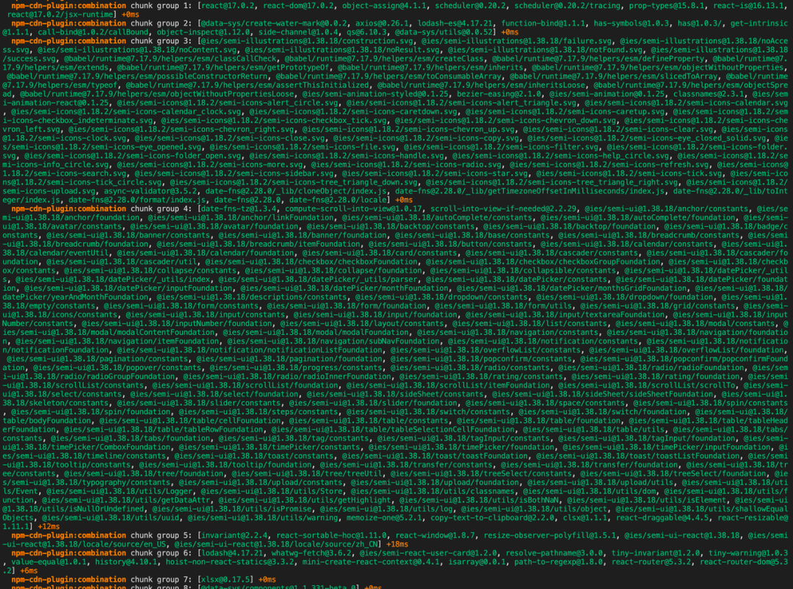The image size is (793, 589).
Task: Select react-window@1.8.7 text
Action: [x=435, y=535]
